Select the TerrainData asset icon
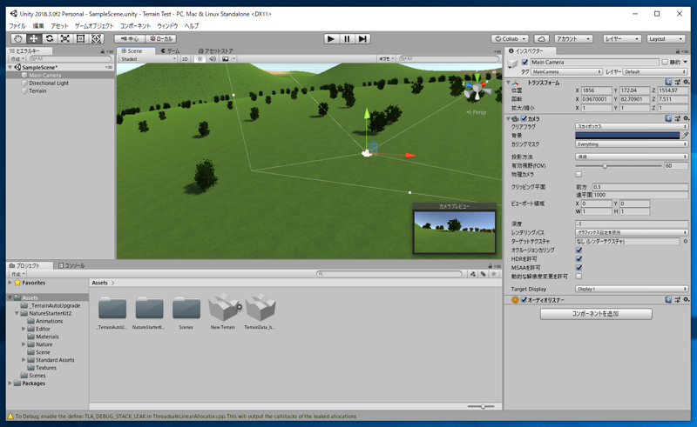This screenshot has height=427, width=697. [x=261, y=308]
